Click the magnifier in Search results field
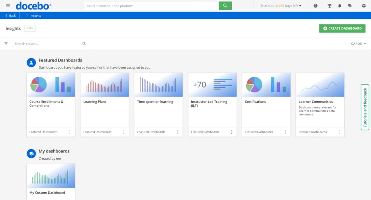 tap(84, 44)
